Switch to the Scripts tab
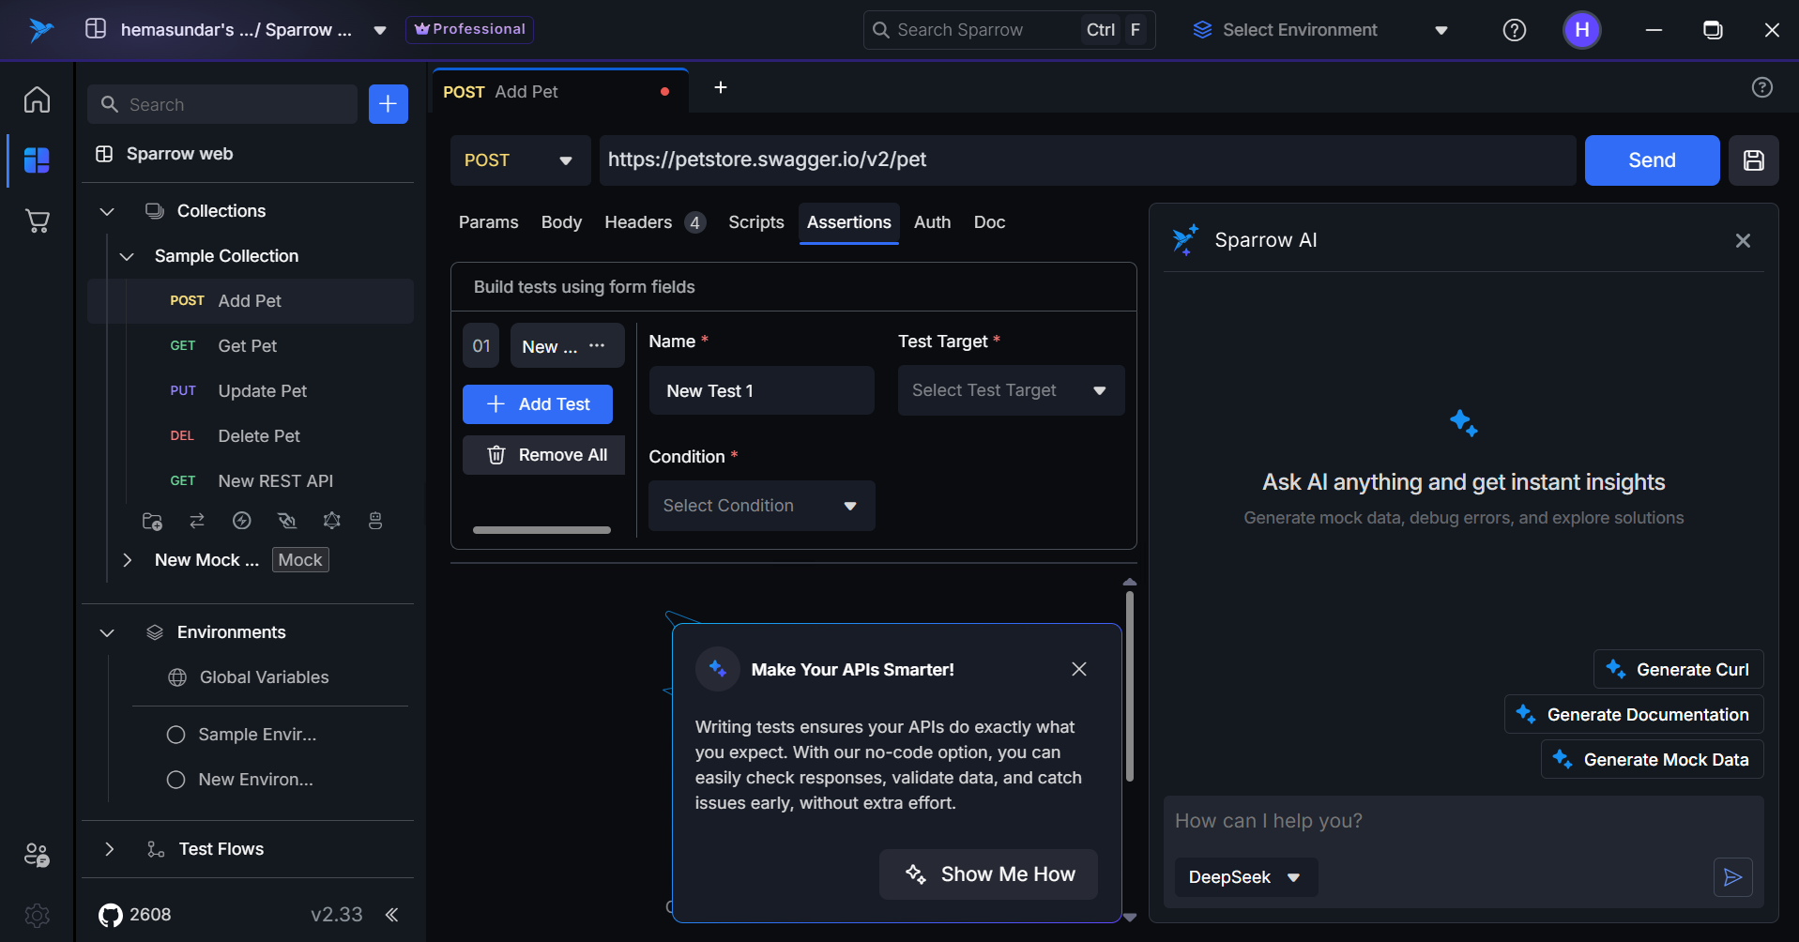1799x942 pixels. coord(755,222)
